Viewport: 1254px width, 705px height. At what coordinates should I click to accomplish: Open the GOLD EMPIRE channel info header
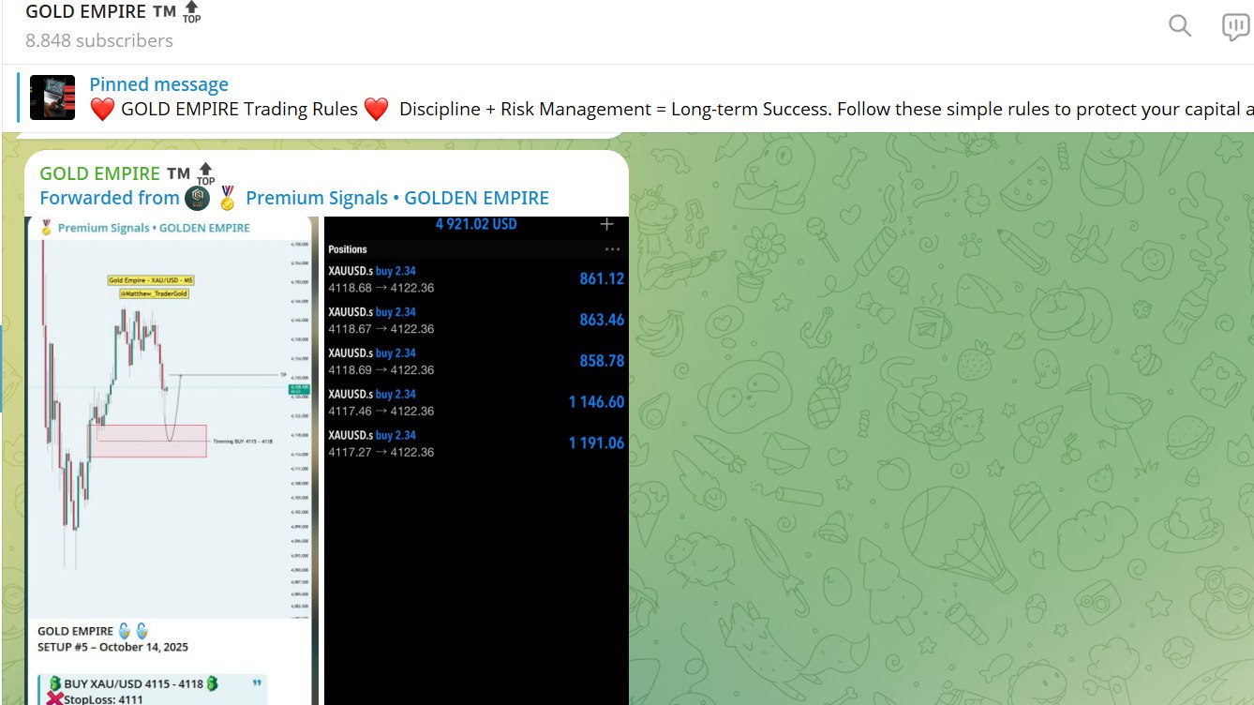click(113, 12)
